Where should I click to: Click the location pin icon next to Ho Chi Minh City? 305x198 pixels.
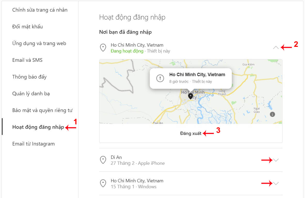point(103,48)
